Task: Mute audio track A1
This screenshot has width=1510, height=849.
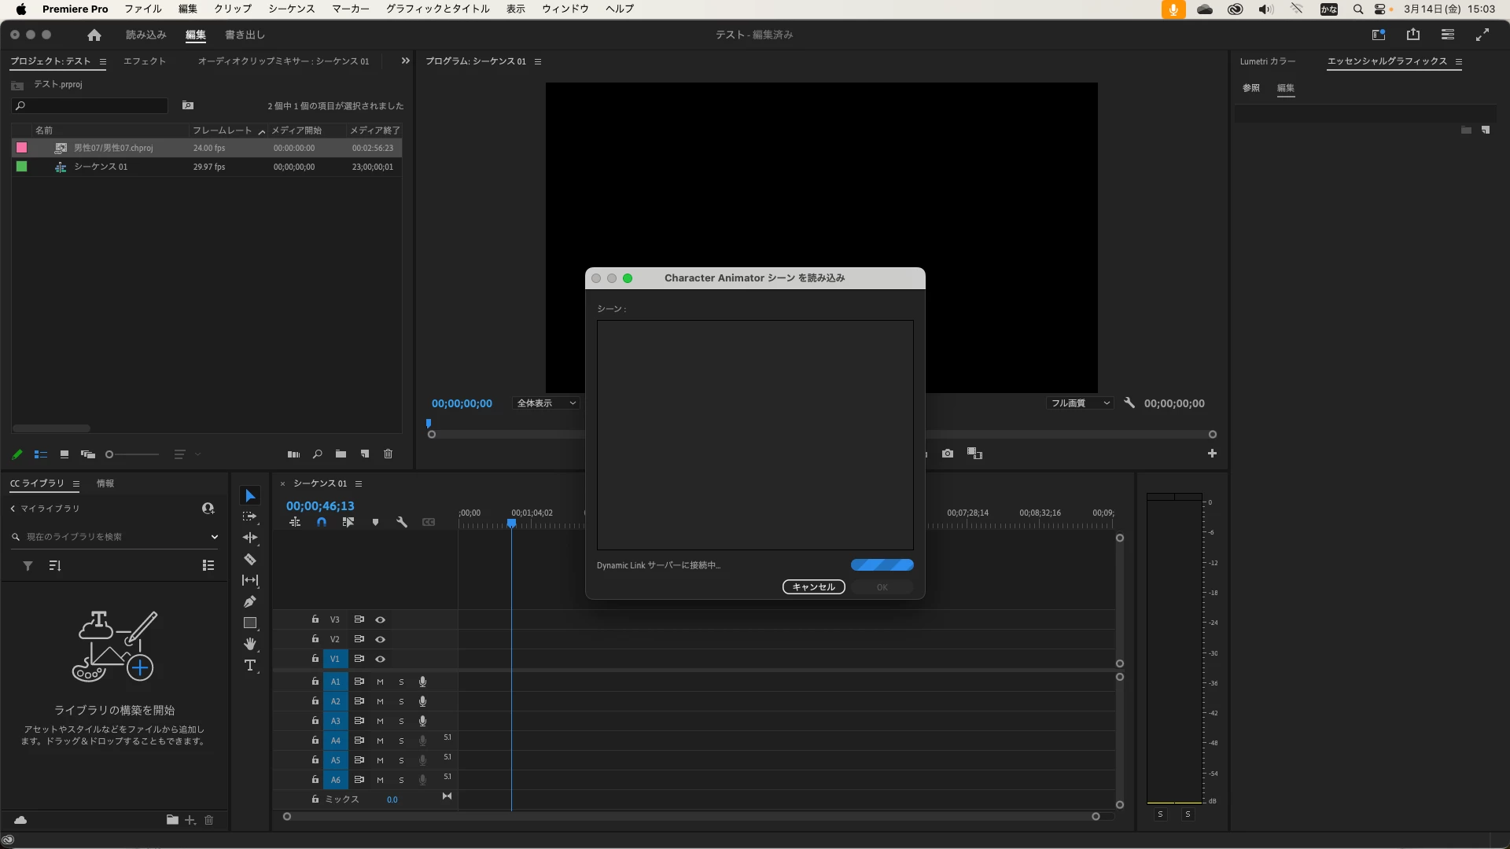Action: coord(380,682)
